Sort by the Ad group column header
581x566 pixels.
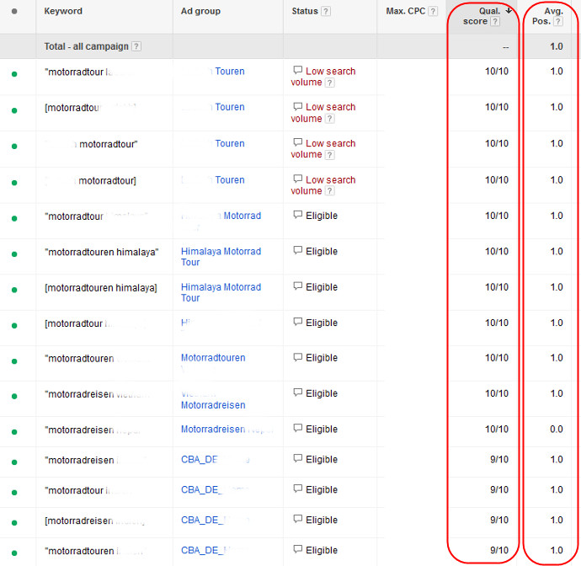tap(202, 12)
